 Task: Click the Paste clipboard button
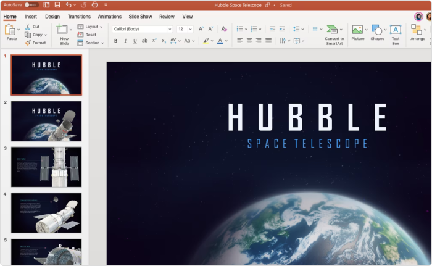(10, 33)
